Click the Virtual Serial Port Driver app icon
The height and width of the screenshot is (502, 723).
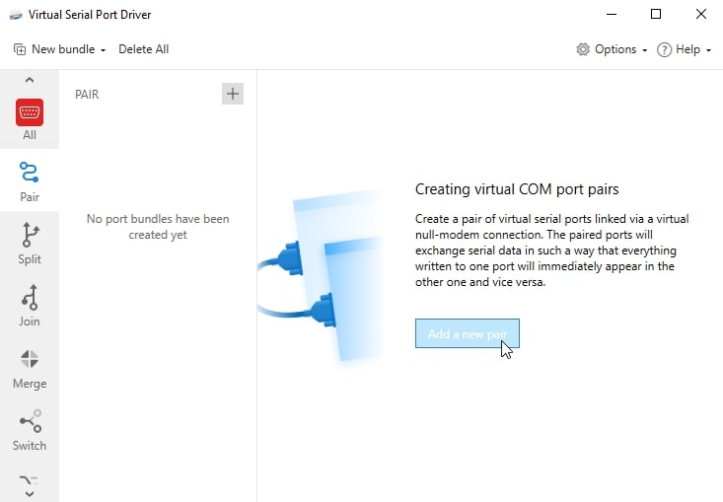tap(16, 15)
